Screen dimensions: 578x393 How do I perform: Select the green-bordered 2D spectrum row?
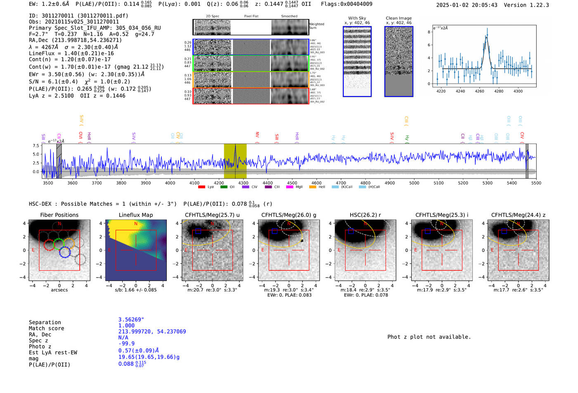251,64
